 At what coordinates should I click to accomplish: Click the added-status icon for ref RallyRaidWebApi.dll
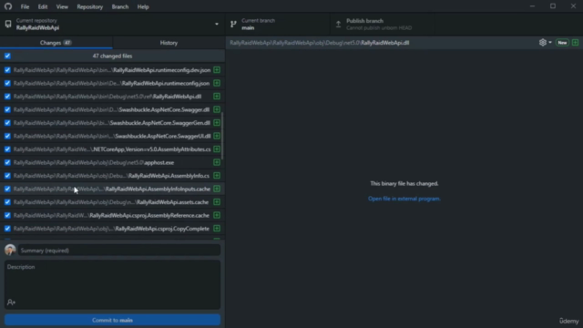pos(217,97)
